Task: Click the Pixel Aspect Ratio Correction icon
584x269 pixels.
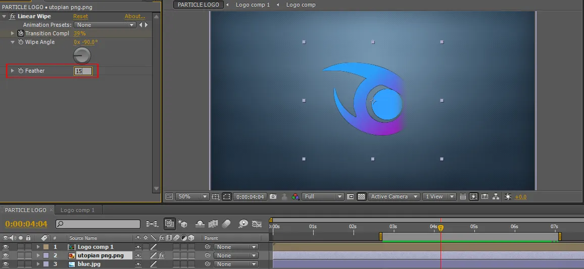Action: (463, 196)
